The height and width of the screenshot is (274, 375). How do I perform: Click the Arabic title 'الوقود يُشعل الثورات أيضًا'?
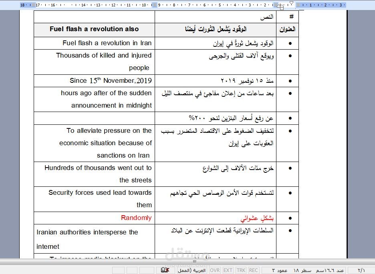(216, 29)
